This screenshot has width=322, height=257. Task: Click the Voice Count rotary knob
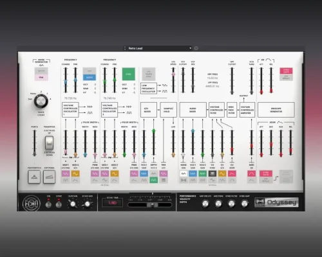pyautogui.click(x=41, y=101)
